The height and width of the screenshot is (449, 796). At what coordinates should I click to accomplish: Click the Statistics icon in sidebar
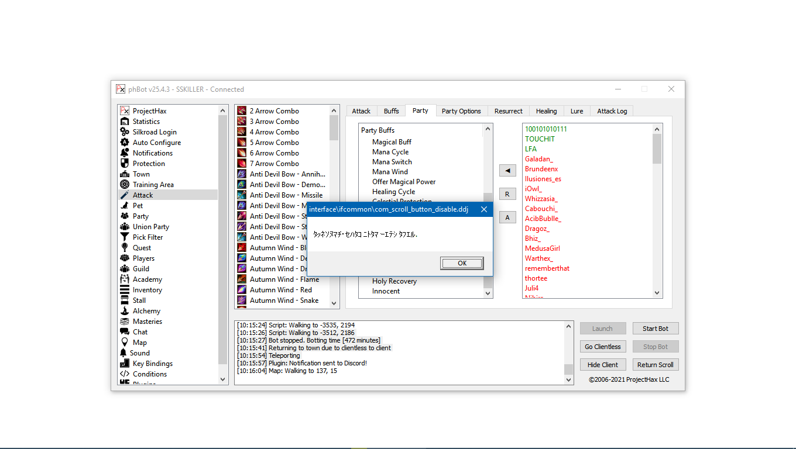pos(124,122)
